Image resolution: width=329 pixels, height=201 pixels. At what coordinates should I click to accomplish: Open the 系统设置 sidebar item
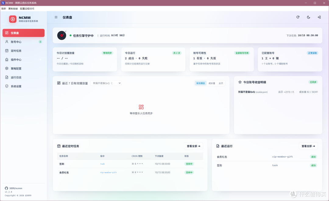pyautogui.click(x=23, y=86)
